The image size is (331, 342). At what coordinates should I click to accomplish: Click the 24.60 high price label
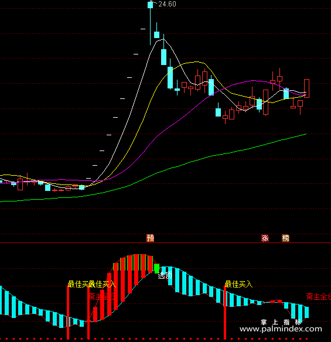167,4
